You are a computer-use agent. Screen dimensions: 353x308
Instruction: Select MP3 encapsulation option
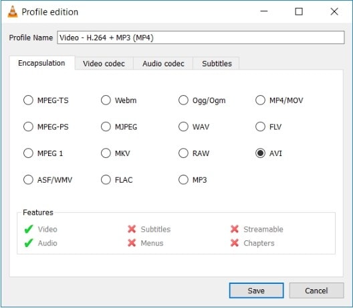coord(193,180)
